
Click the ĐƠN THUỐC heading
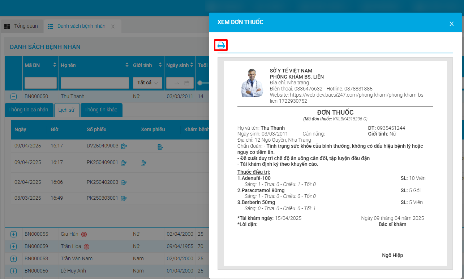[x=335, y=112]
